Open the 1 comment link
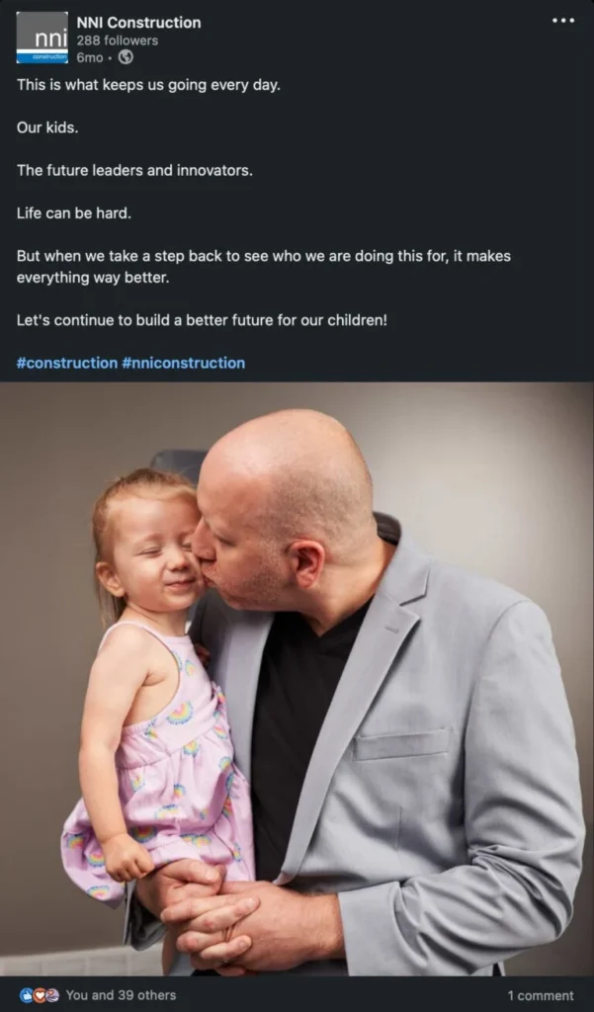The image size is (594, 1012). click(x=541, y=996)
